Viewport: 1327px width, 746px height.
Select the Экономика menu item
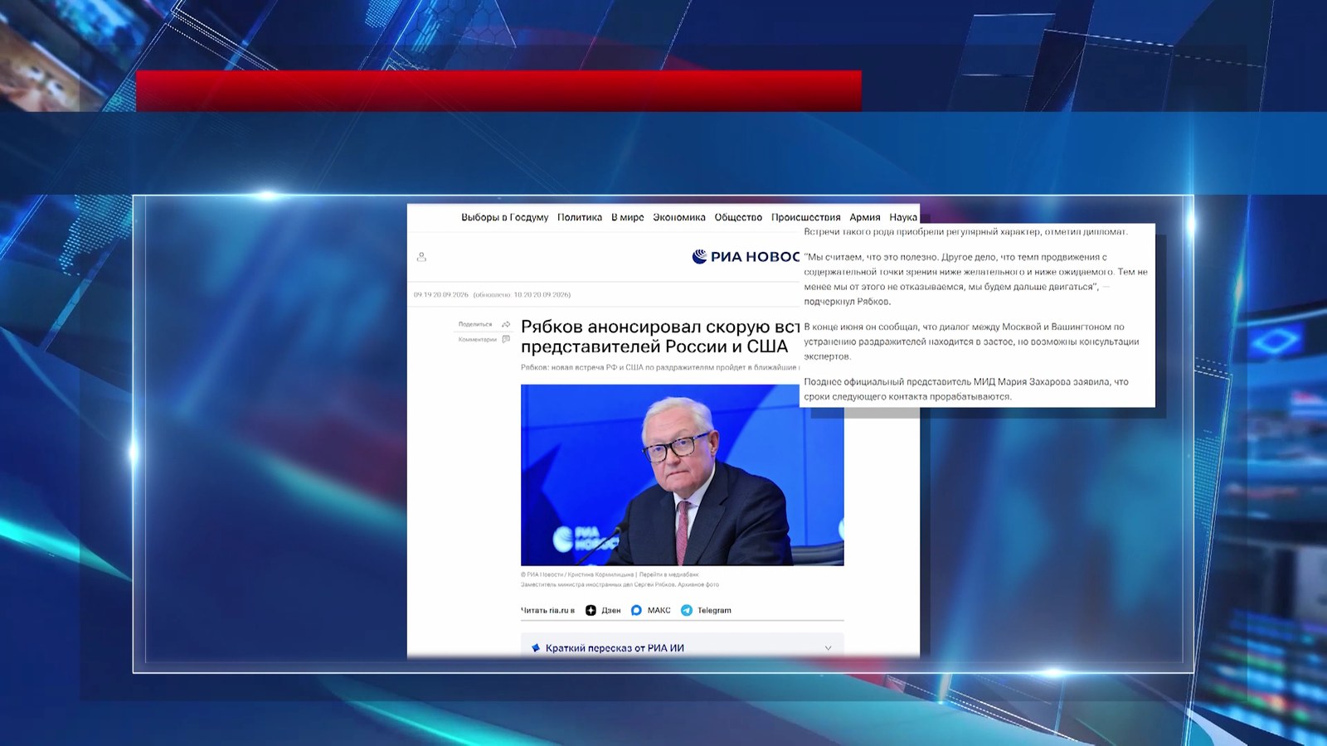(x=679, y=217)
